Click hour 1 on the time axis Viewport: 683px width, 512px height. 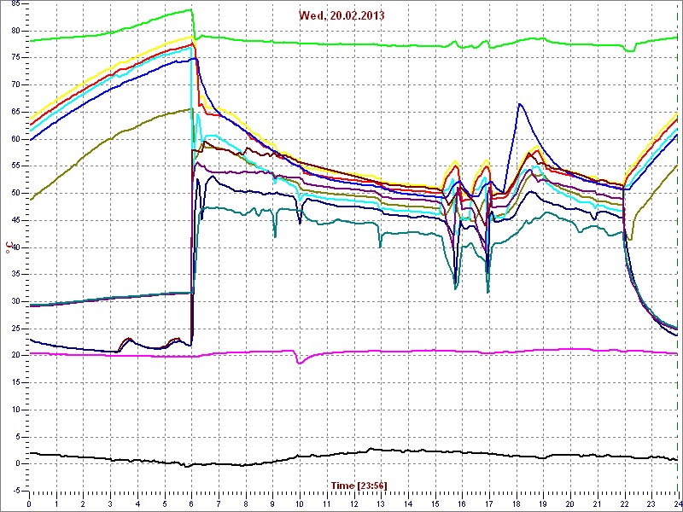(56, 502)
